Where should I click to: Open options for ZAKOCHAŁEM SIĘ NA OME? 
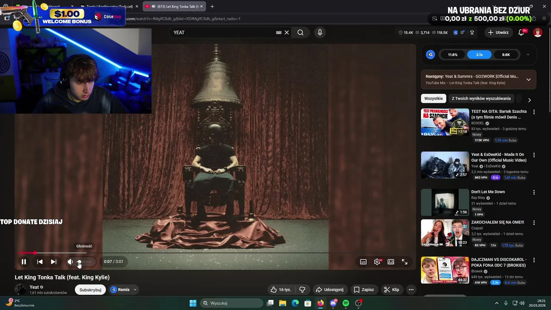534,223
